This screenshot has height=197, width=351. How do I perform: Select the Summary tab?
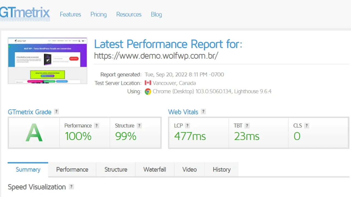click(28, 170)
